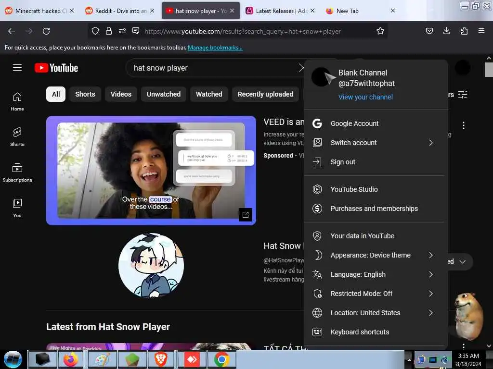Open Paint from taskbar
The image size is (493, 369).
pyautogui.click(x=102, y=359)
